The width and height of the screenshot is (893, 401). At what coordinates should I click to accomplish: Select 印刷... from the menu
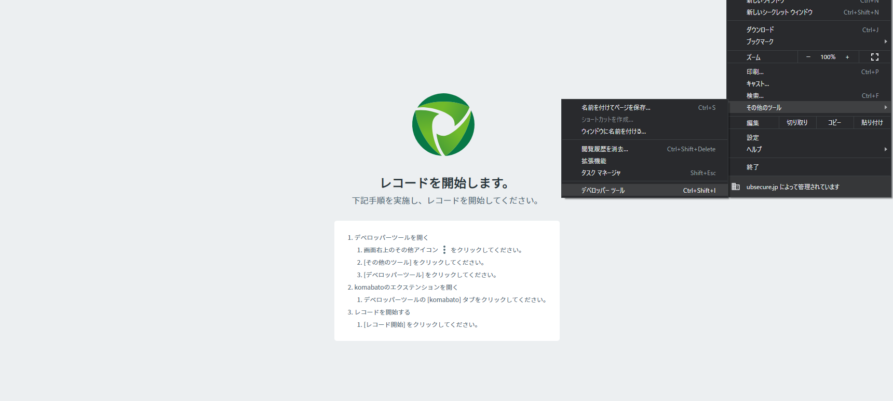809,72
